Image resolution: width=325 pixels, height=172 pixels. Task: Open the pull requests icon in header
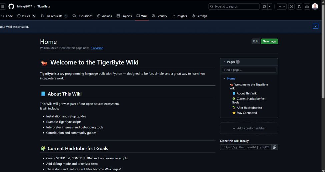(x=299, y=7)
